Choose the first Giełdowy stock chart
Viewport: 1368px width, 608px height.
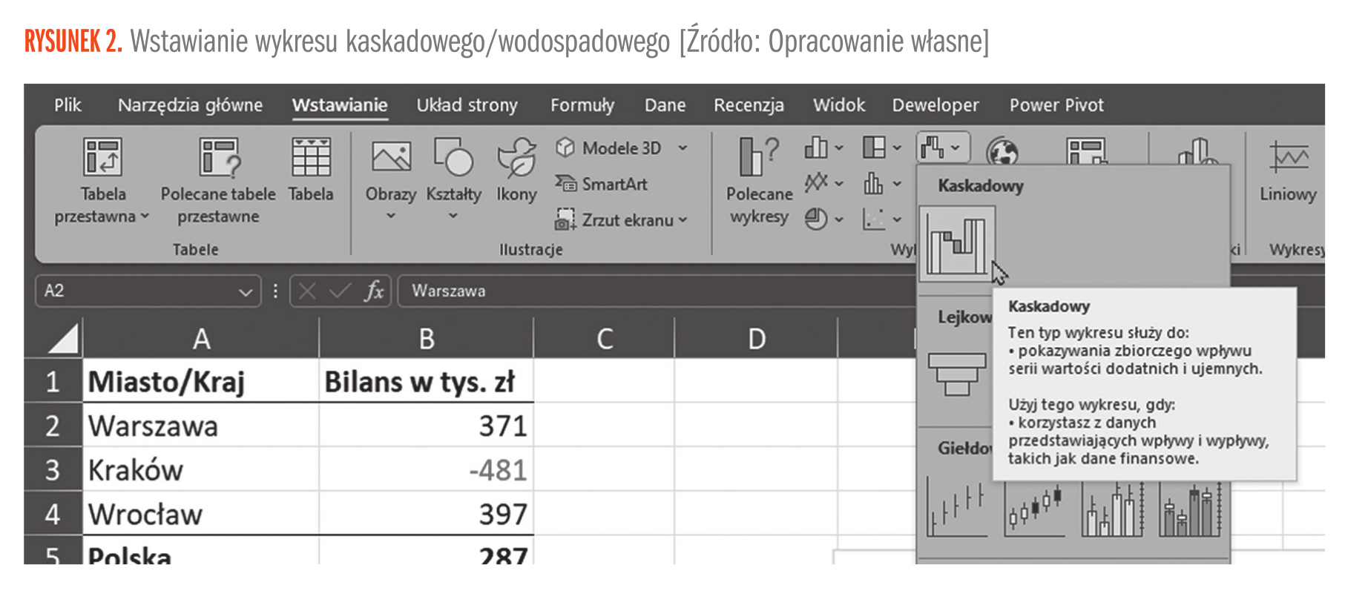(956, 511)
